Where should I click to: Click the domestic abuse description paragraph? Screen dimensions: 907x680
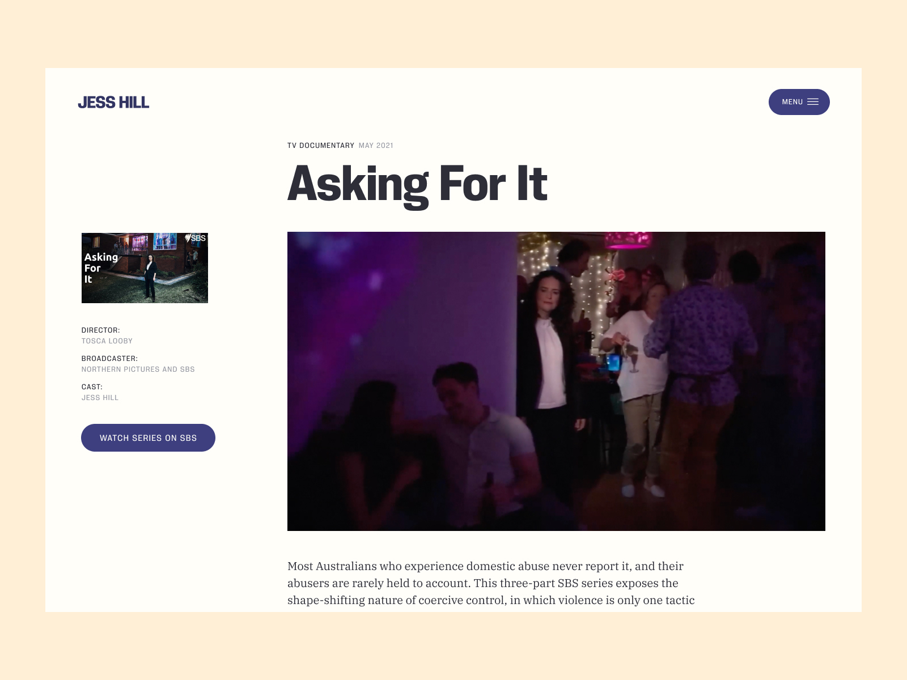click(490, 583)
